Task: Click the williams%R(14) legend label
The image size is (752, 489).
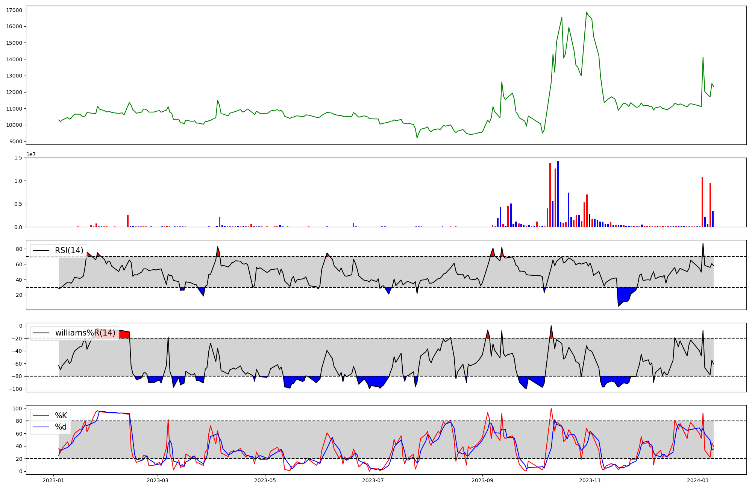Action: coord(85,333)
